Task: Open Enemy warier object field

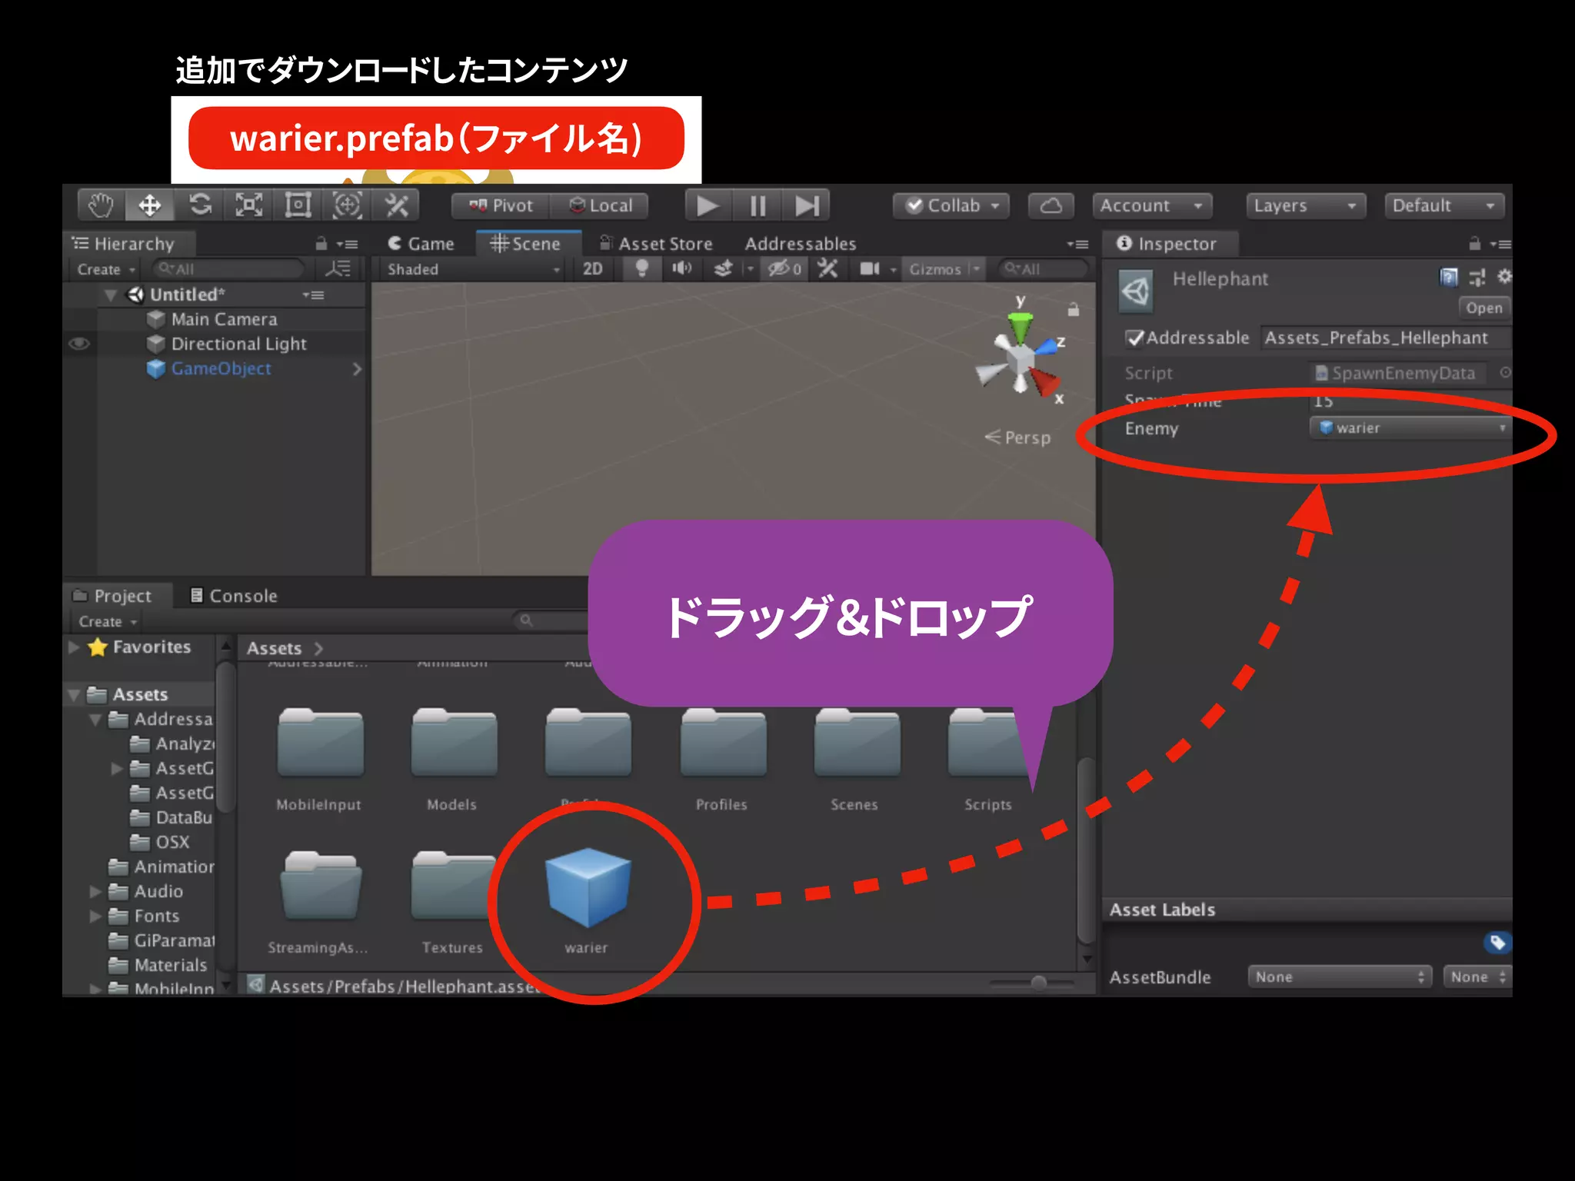Action: click(x=1410, y=428)
